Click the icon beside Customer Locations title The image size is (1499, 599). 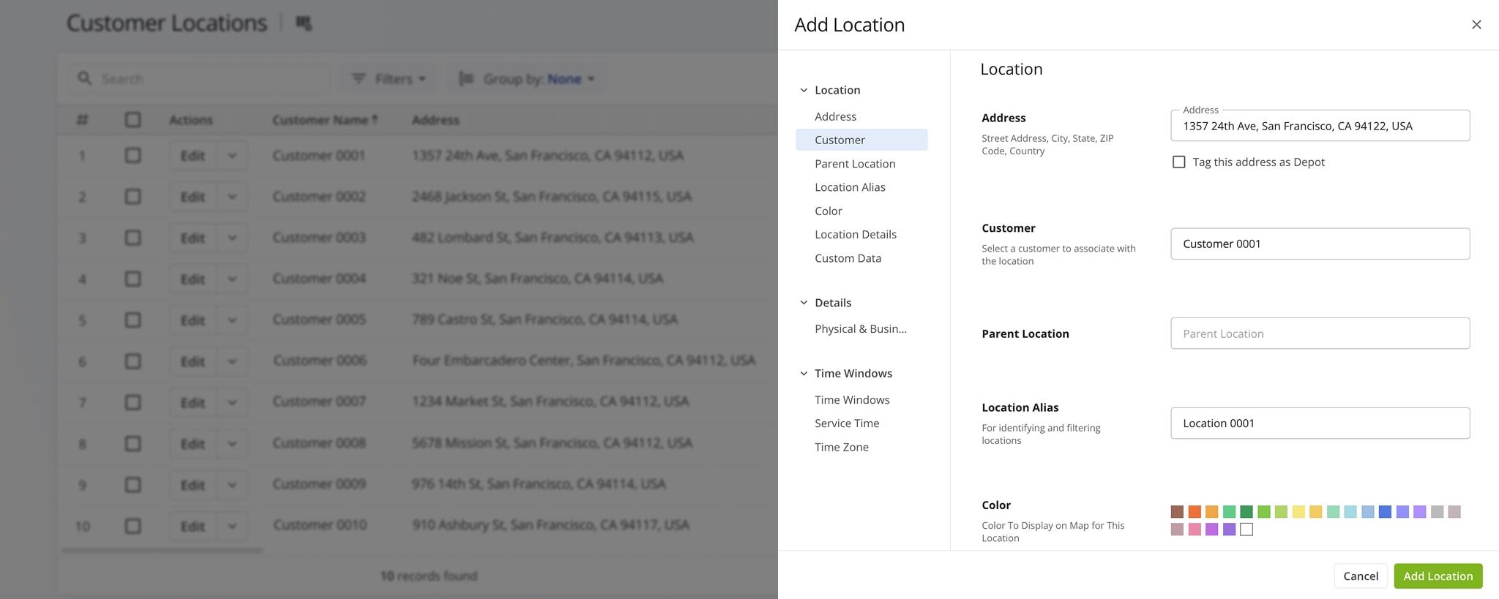304,23
